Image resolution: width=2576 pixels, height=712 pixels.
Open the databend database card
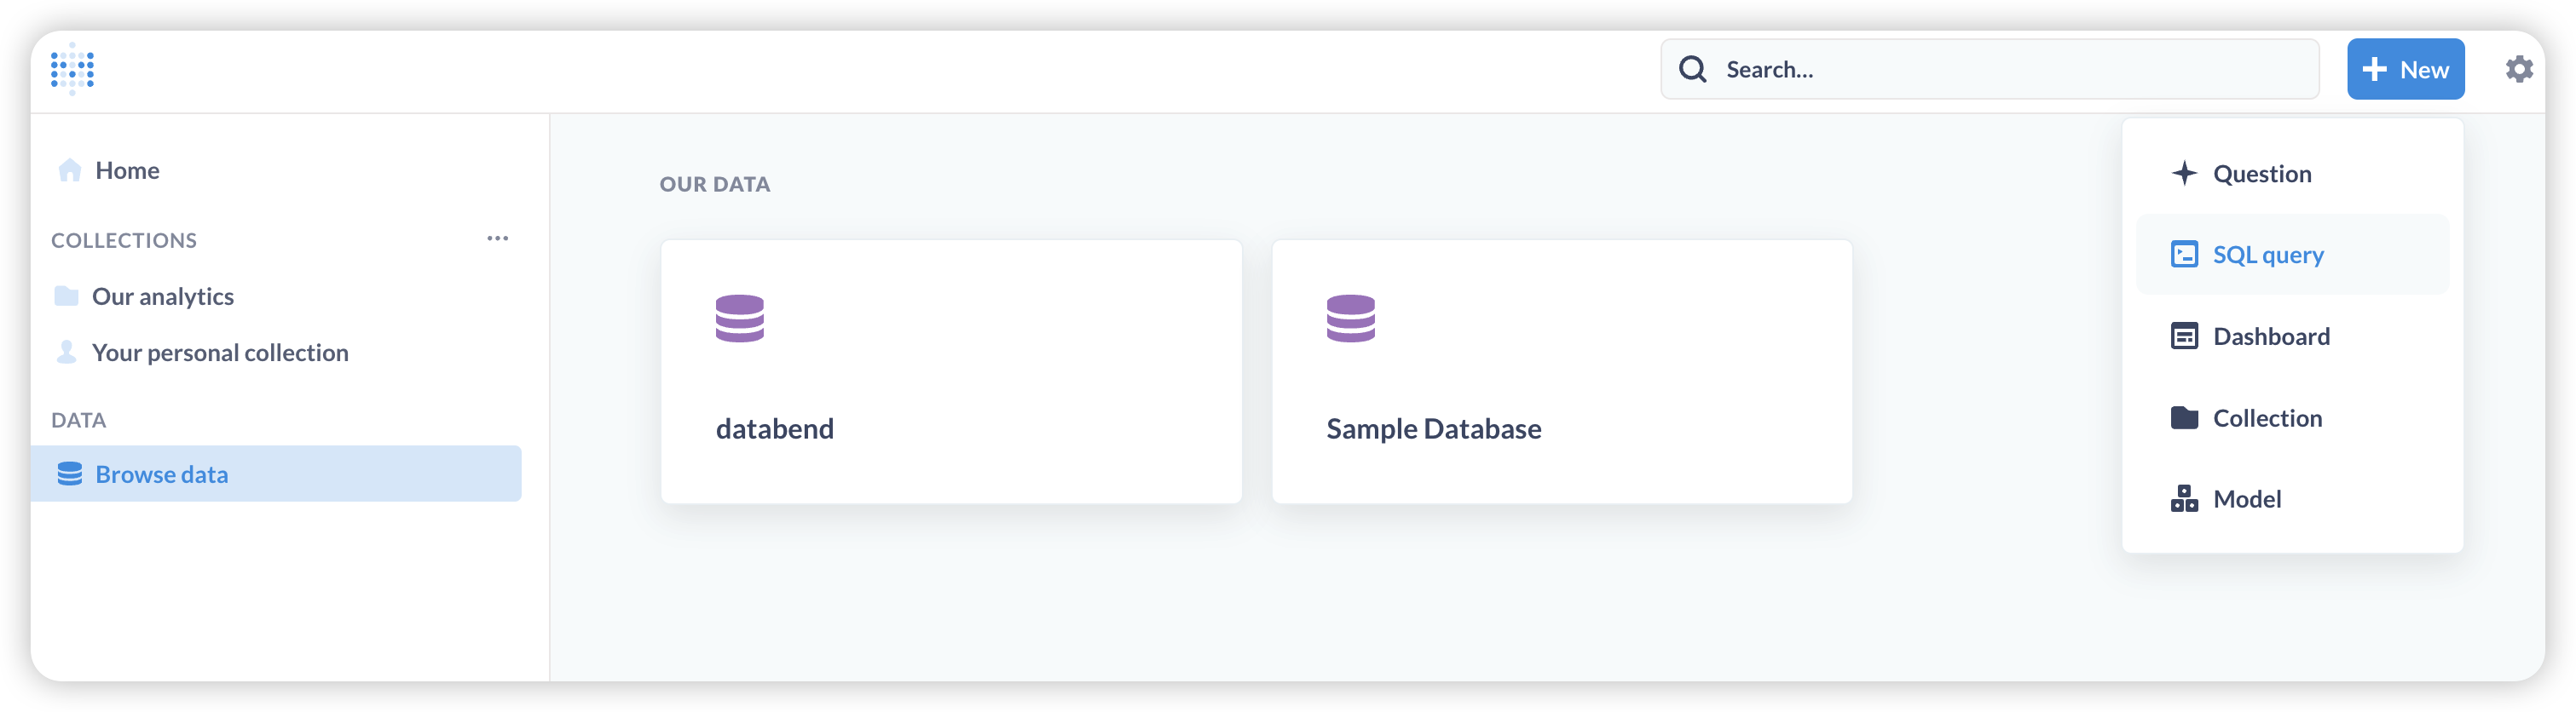pos(950,371)
